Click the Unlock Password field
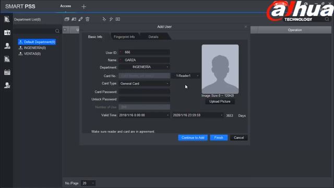This screenshot has height=188, width=334. click(144, 99)
